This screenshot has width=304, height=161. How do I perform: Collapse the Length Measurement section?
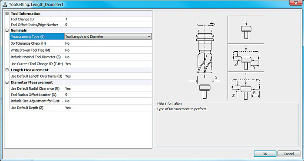7,70
